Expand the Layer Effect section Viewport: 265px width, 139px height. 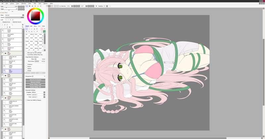(x=4, y=13)
